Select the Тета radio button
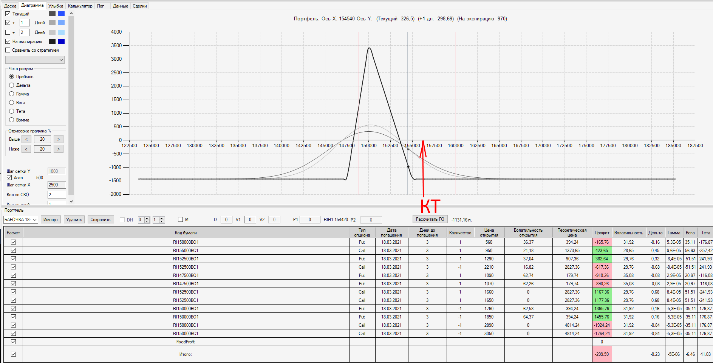The width and height of the screenshot is (713, 363). [12, 111]
